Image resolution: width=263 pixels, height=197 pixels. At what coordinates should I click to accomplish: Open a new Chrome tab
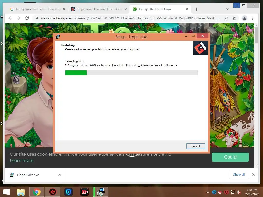click(x=197, y=9)
